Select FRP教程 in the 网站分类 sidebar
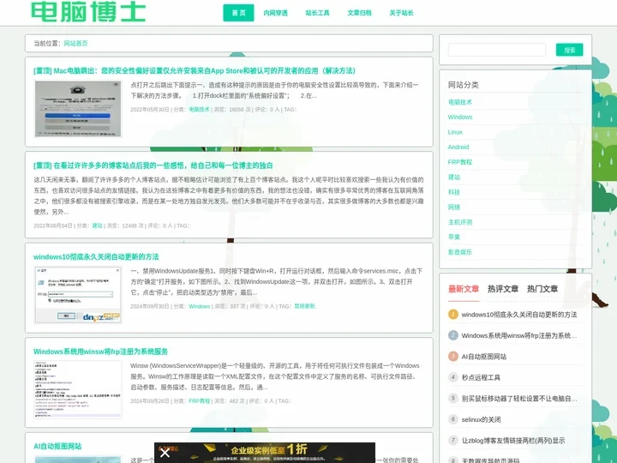Screen dimensions: 617x463 click(460, 162)
